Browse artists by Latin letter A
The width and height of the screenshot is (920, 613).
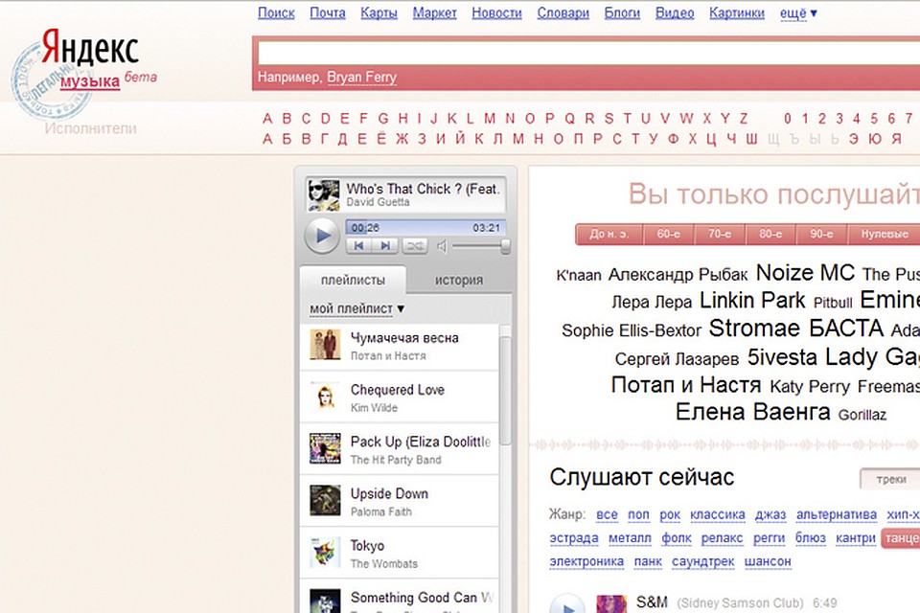click(x=267, y=119)
